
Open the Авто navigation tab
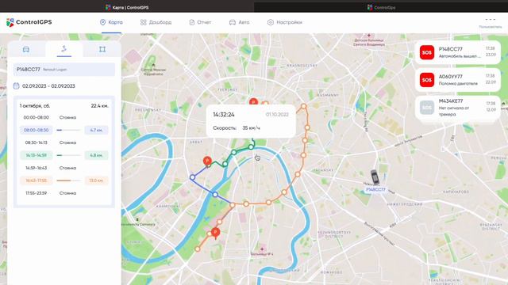(x=239, y=22)
